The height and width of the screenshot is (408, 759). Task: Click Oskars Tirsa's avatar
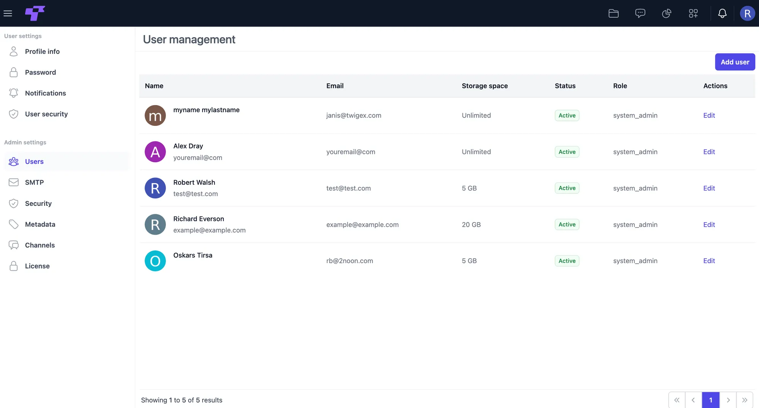[155, 261]
